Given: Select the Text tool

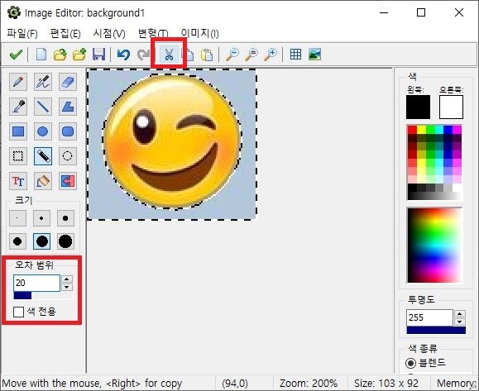Looking at the screenshot, I should 18,181.
